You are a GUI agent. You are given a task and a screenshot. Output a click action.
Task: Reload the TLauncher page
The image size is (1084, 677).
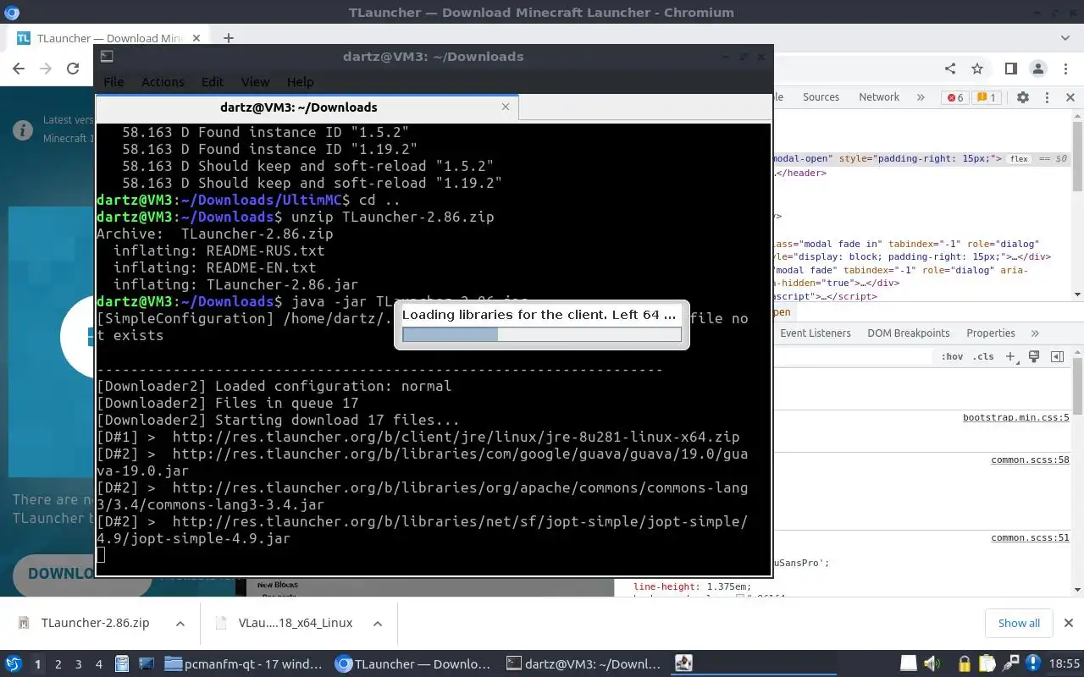(73, 69)
